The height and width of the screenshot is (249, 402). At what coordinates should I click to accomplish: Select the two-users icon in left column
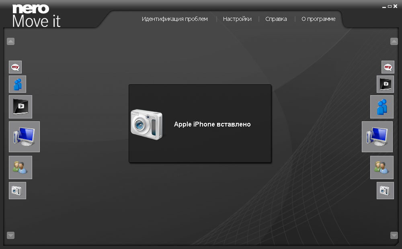coord(21,167)
